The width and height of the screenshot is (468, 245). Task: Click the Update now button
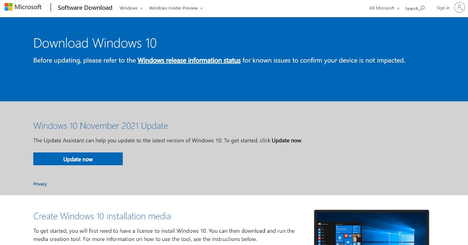(78, 159)
